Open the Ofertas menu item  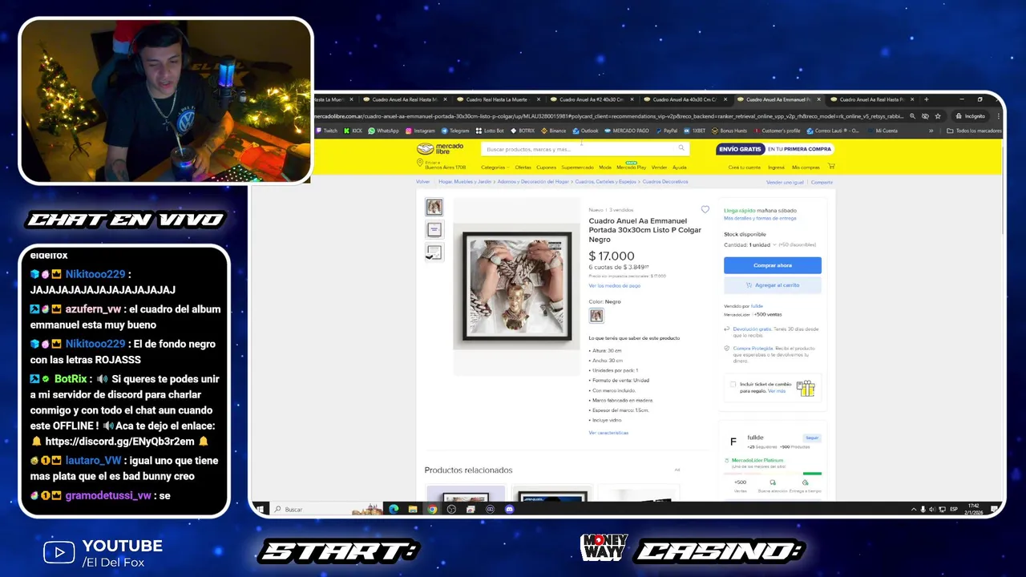(523, 167)
